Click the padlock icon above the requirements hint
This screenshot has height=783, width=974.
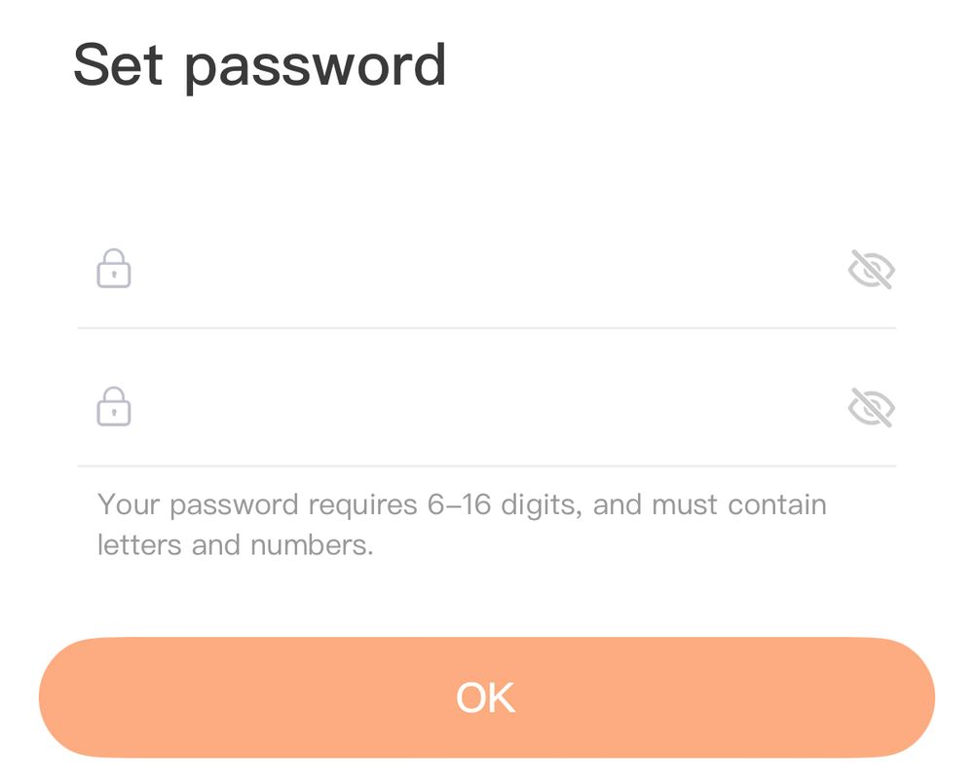(x=112, y=406)
